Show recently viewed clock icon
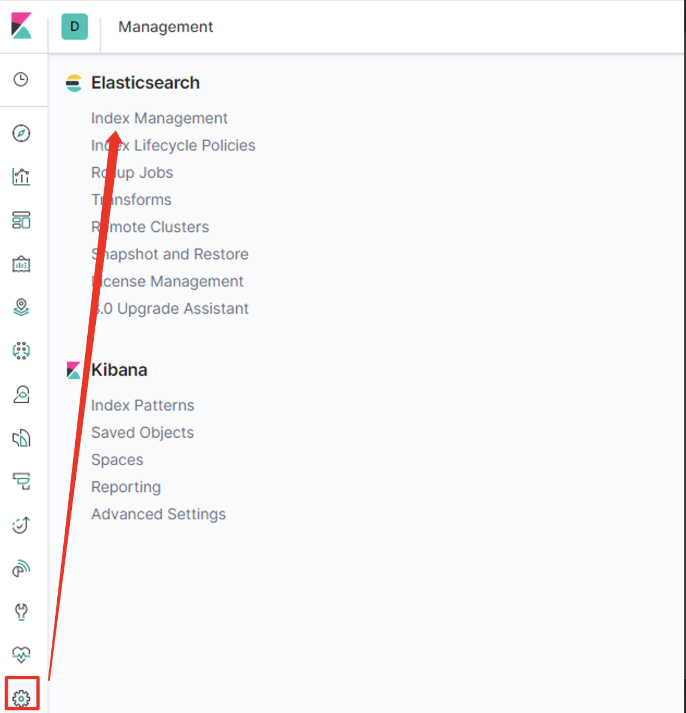The height and width of the screenshot is (713, 686). point(21,80)
